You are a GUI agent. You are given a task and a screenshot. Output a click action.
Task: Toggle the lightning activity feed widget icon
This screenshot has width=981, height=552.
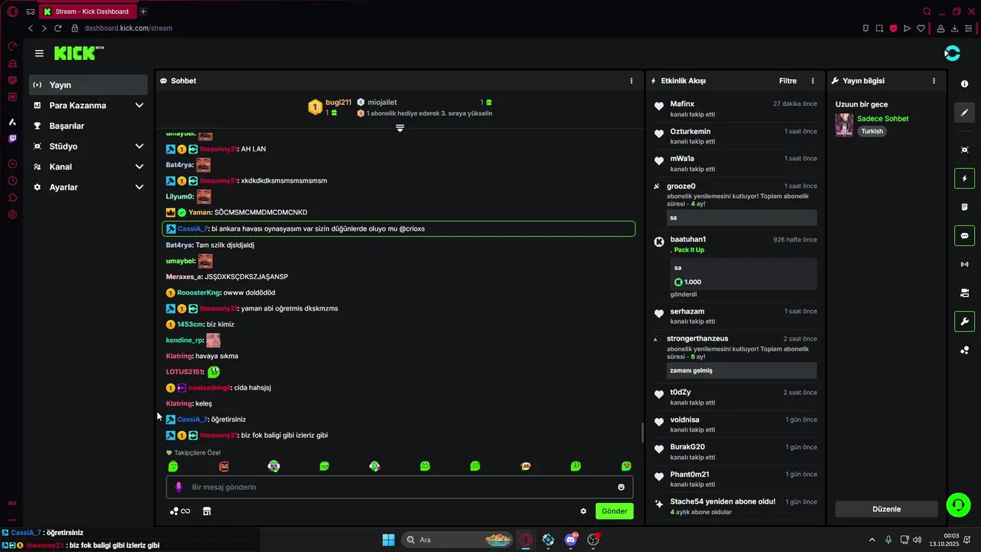click(x=964, y=179)
